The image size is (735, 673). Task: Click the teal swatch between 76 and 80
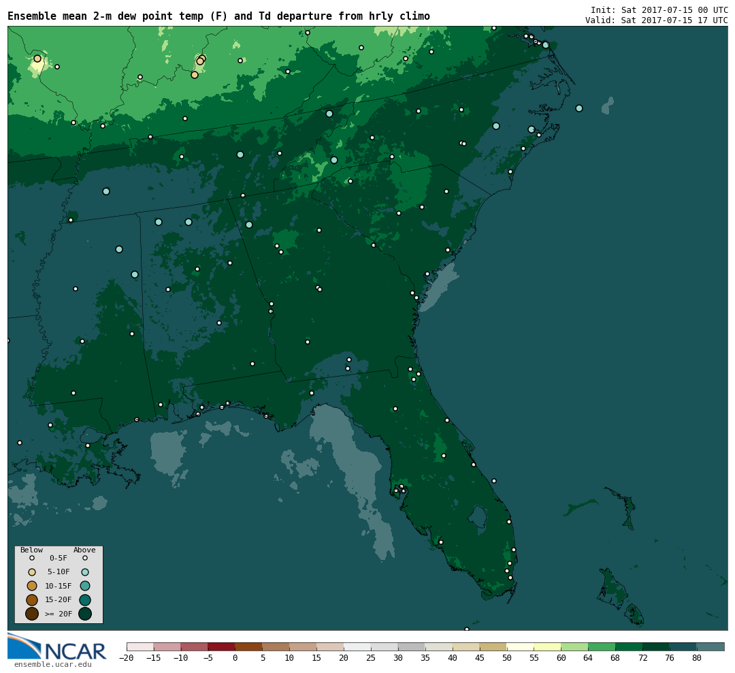(683, 646)
